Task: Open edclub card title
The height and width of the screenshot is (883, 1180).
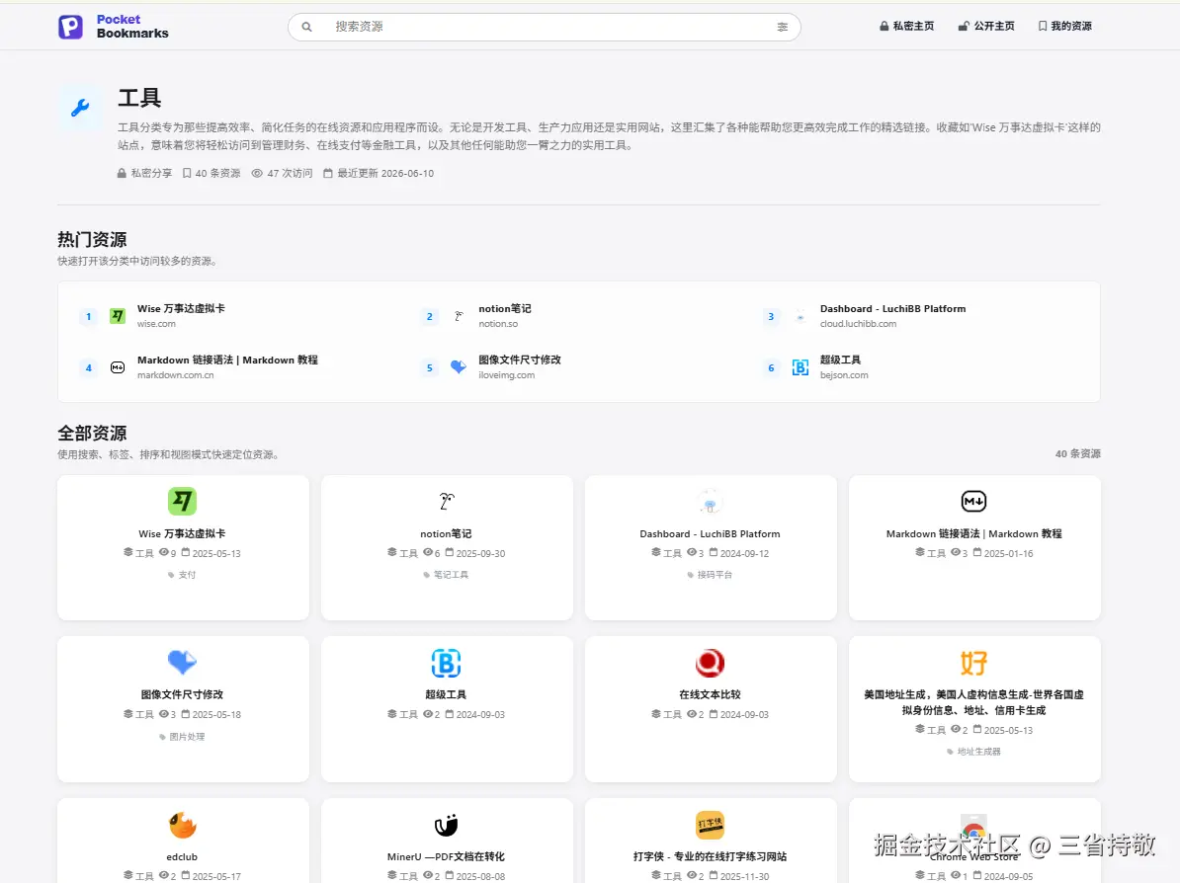Action: click(182, 856)
